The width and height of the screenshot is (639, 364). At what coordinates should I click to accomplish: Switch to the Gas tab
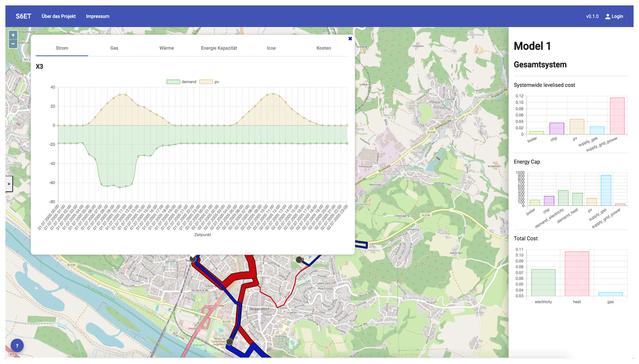coord(114,48)
